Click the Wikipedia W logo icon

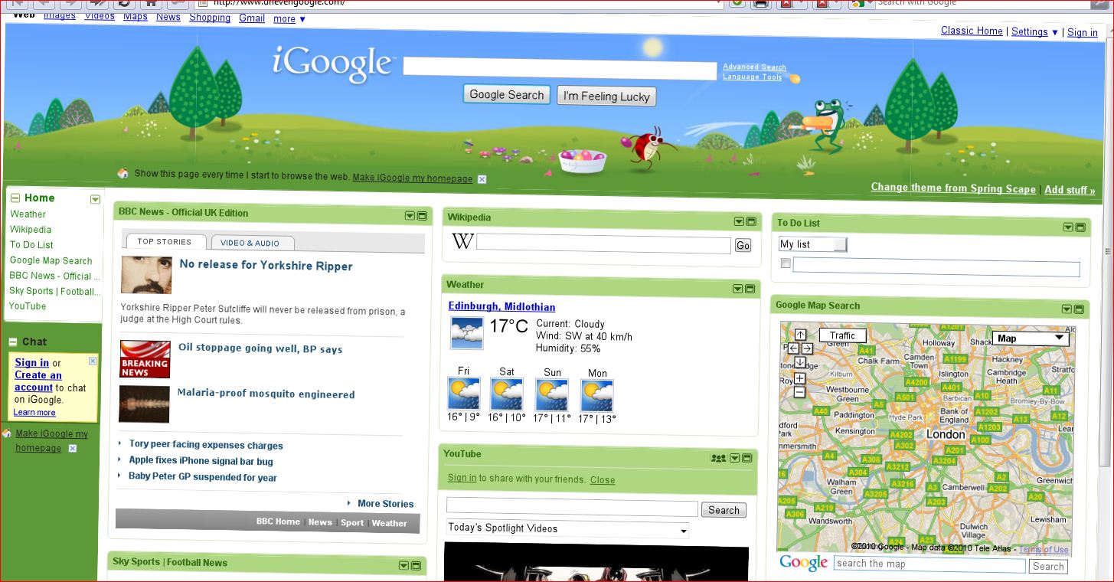click(x=462, y=242)
